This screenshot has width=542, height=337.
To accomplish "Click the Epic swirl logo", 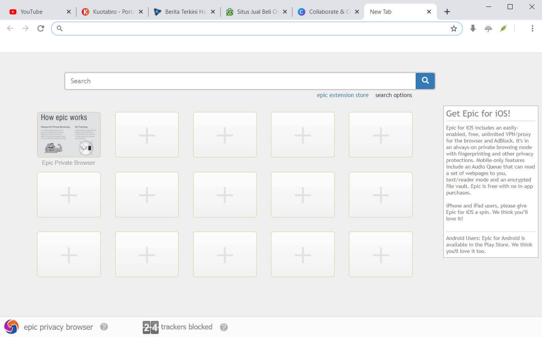I will pyautogui.click(x=11, y=327).
